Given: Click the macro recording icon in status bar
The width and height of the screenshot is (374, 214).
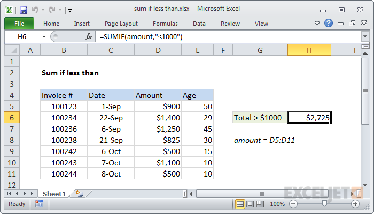Looking at the screenshot, I should coord(39,204).
